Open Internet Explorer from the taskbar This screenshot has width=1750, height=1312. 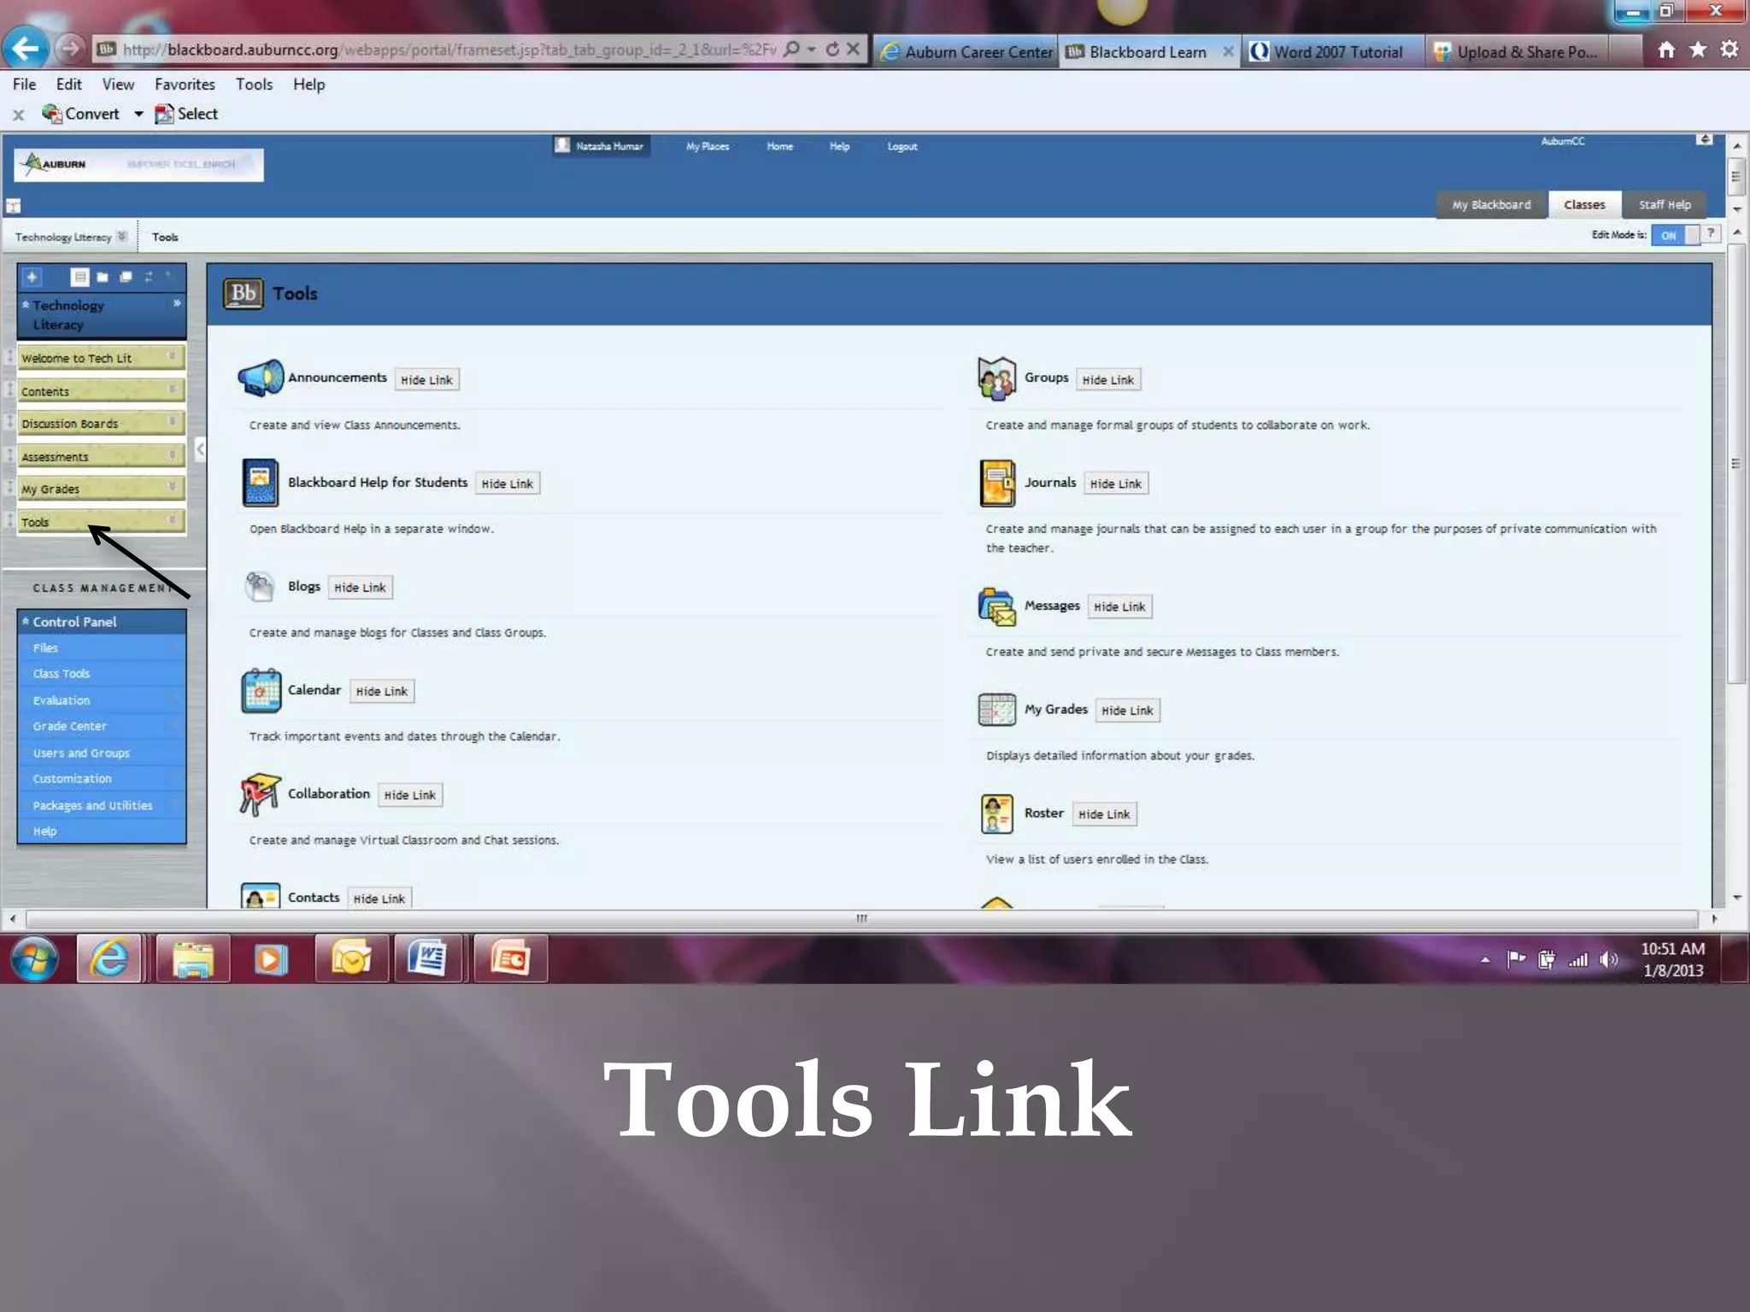tap(109, 958)
